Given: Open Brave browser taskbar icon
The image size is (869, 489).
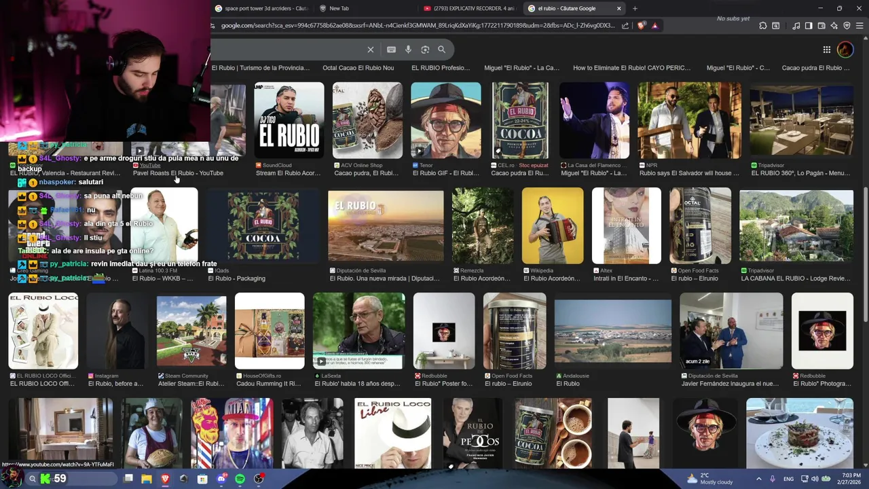Looking at the screenshot, I should (x=165, y=479).
